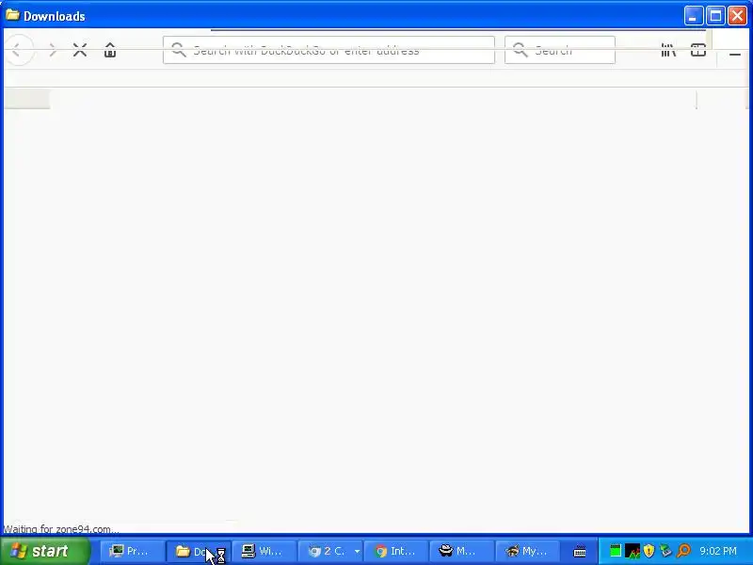The image size is (753, 565).
Task: Open the Windows start menu
Action: pos(45,551)
